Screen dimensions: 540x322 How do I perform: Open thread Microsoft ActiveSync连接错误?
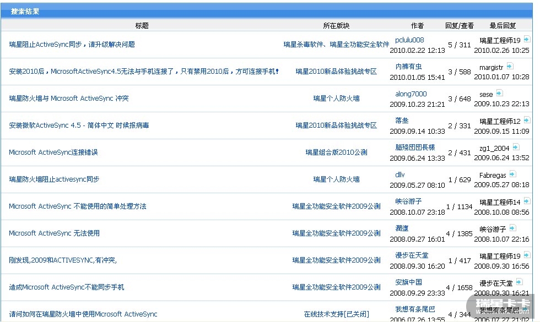point(53,152)
